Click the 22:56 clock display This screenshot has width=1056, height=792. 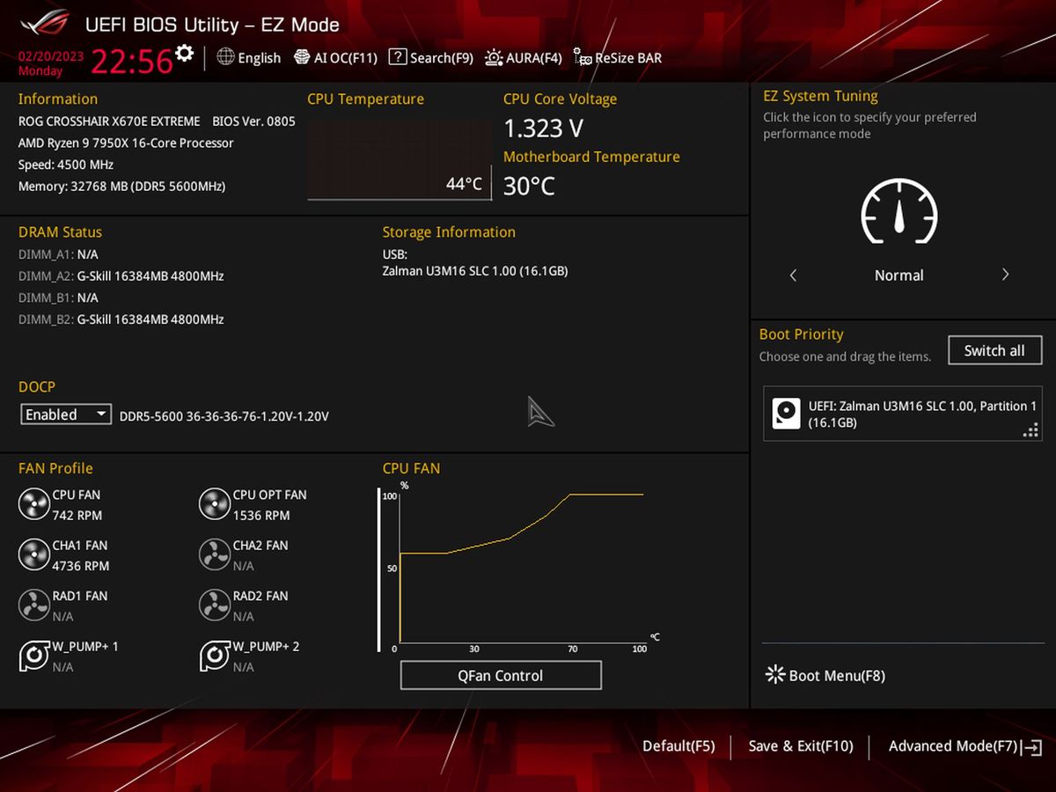pos(132,62)
